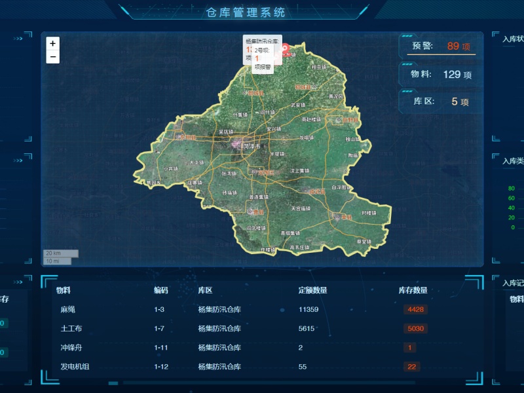Zoom in the map with plus button

pos(53,44)
